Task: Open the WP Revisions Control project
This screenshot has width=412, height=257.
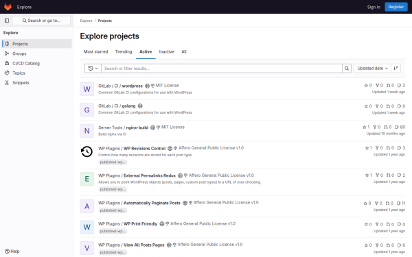Action: pos(132,149)
